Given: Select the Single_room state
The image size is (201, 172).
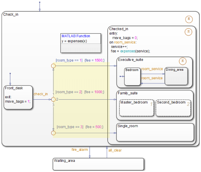Looking at the screenshot, I should tap(155, 132).
